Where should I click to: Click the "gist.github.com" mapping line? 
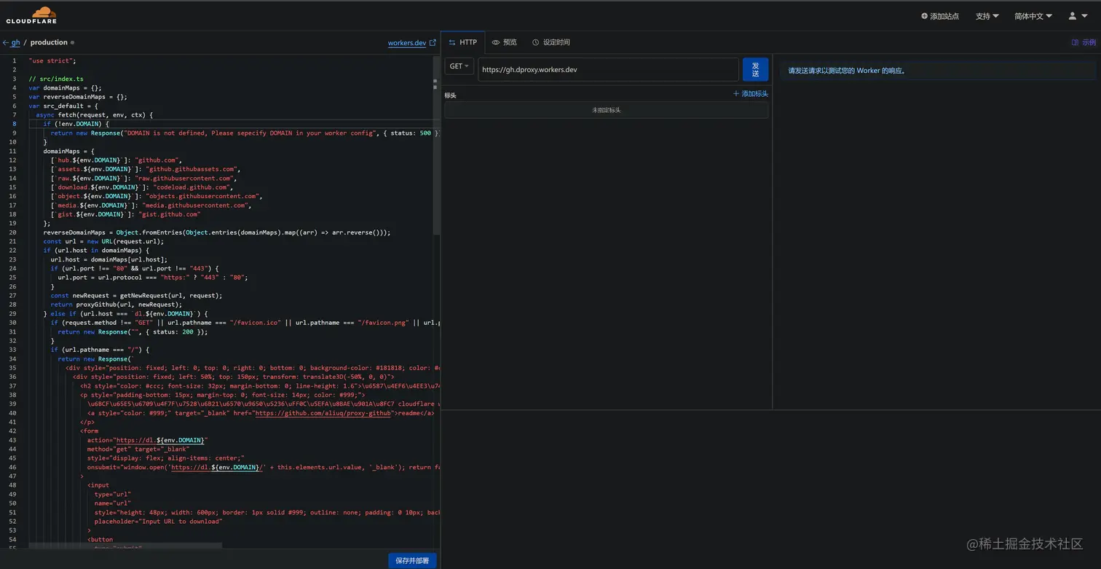pyautogui.click(x=125, y=214)
